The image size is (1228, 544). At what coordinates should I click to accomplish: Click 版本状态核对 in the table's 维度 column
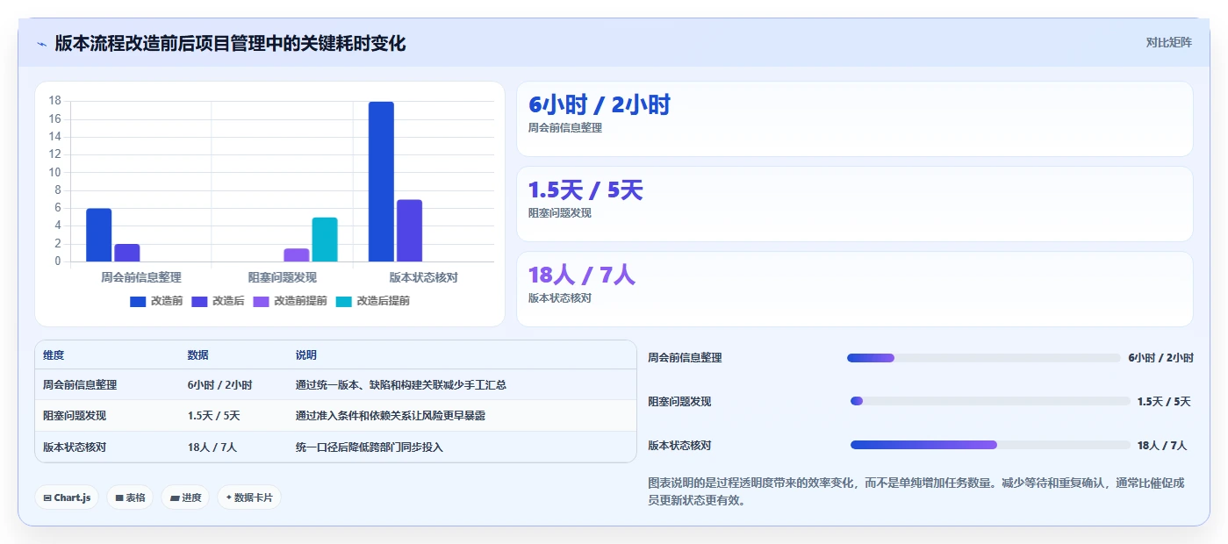point(75,447)
